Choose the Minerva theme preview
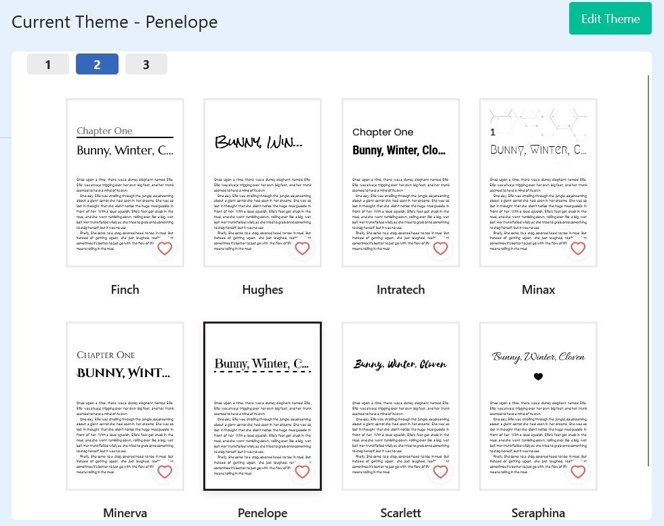The height and width of the screenshot is (526, 664). pos(125,406)
